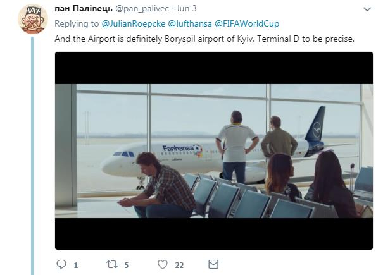The width and height of the screenshot is (383, 275).
Task: Click the direct message envelope icon
Action: (x=213, y=264)
